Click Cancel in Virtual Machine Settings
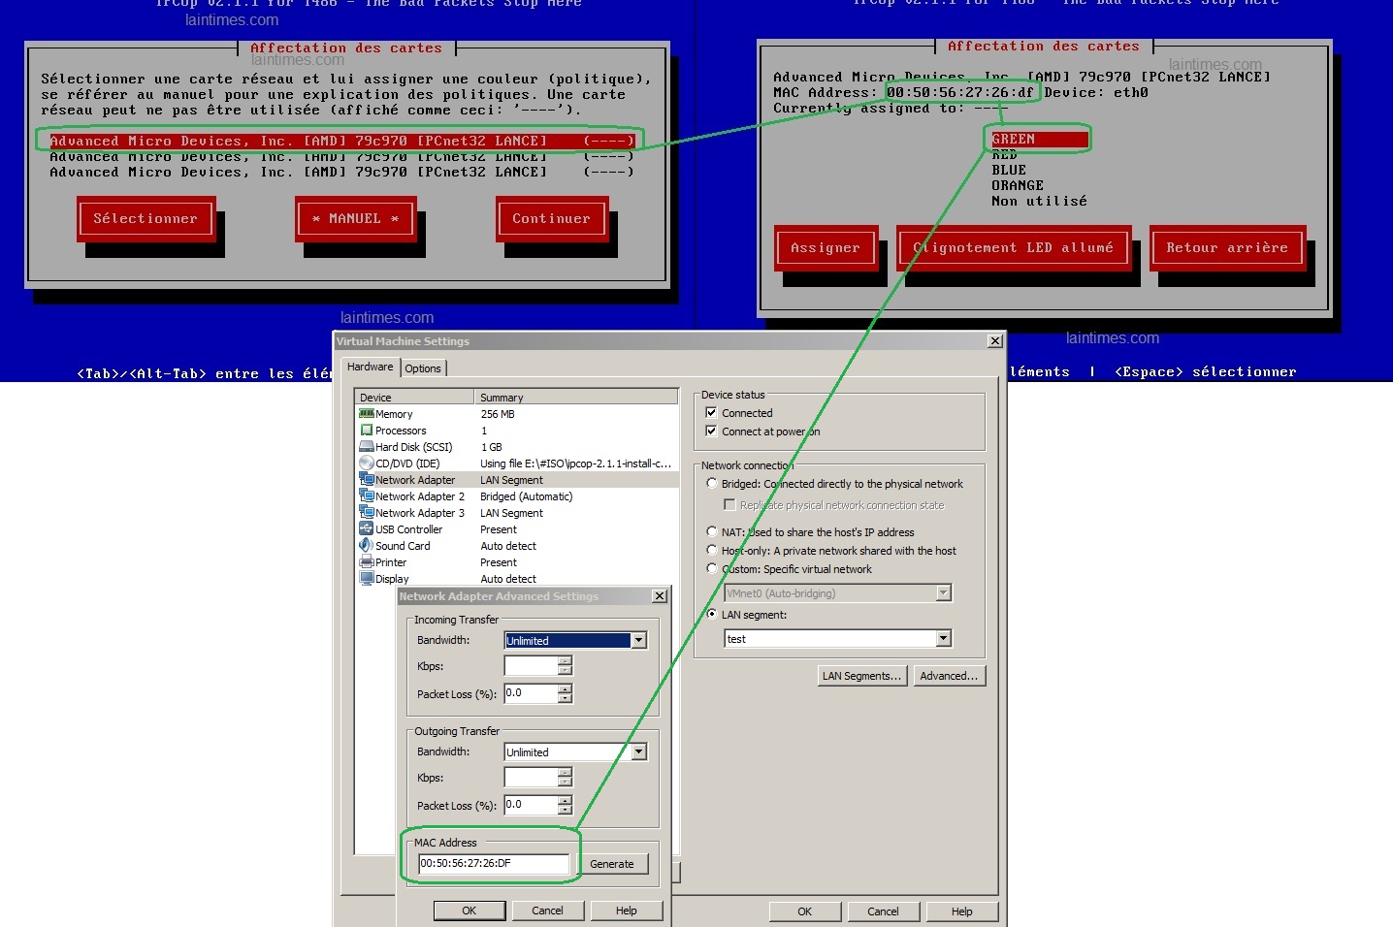Viewport: 1393px width, 927px height. coord(883,911)
